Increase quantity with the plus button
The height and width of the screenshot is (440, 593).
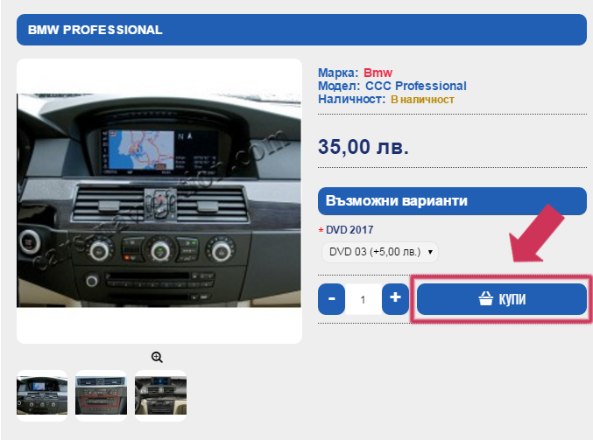tap(395, 299)
